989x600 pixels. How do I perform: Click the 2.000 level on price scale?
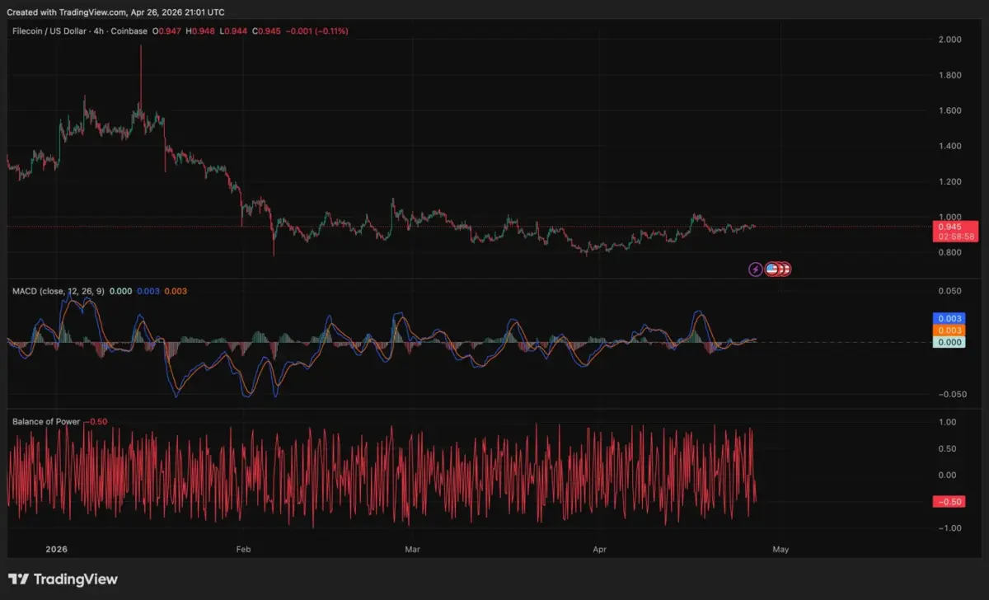(x=949, y=40)
